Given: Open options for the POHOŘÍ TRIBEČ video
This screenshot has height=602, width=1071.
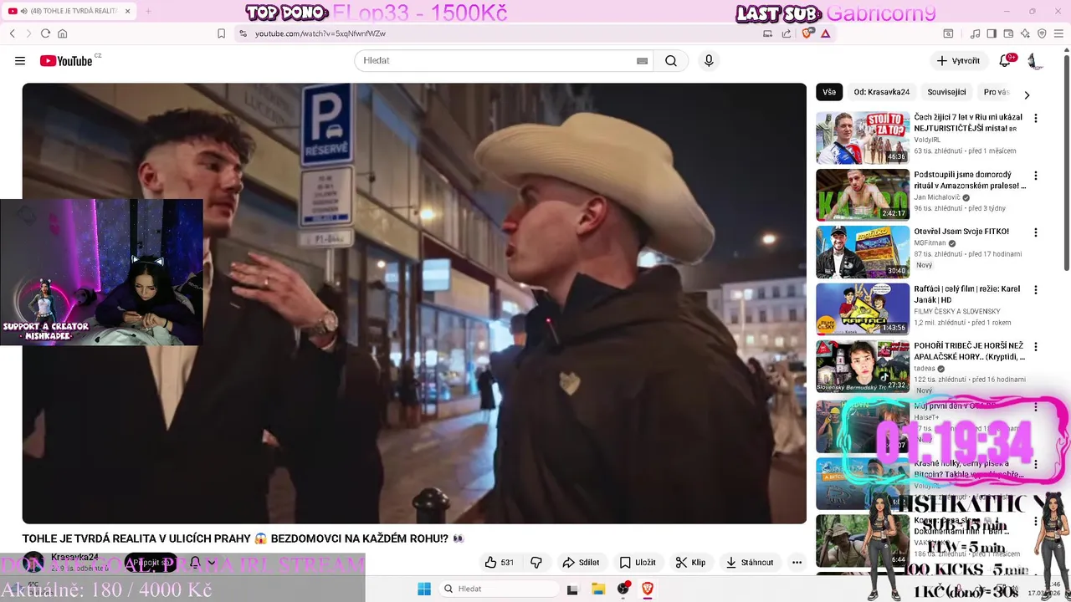Looking at the screenshot, I should tap(1036, 347).
